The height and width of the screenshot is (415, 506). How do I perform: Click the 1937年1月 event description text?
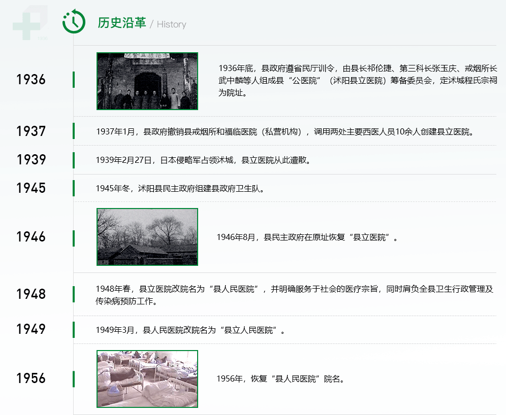pos(285,132)
